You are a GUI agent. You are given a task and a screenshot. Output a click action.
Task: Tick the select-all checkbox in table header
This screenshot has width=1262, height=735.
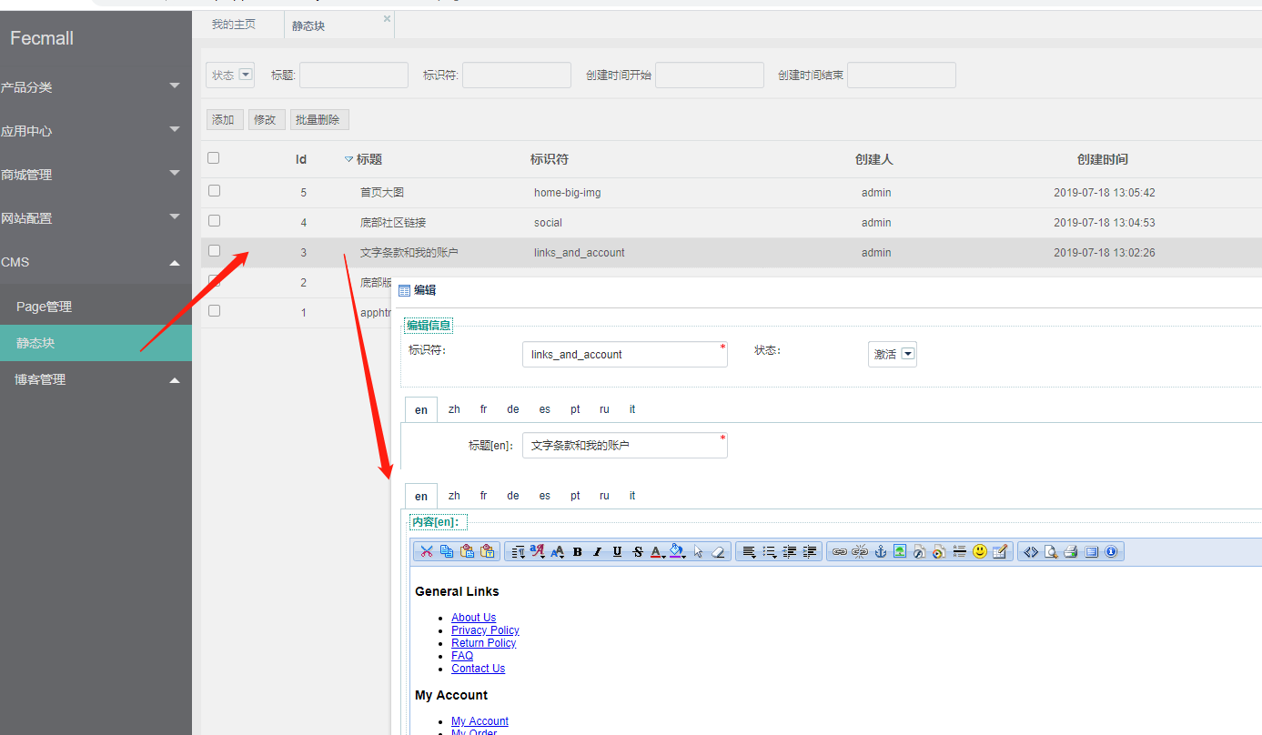pos(214,158)
